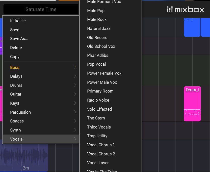Open the Saturate Time preset name field
Image resolution: width=210 pixels, height=172 pixels.
click(41, 9)
